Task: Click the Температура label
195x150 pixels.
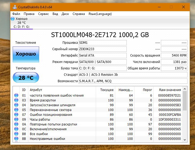Action: (26, 68)
